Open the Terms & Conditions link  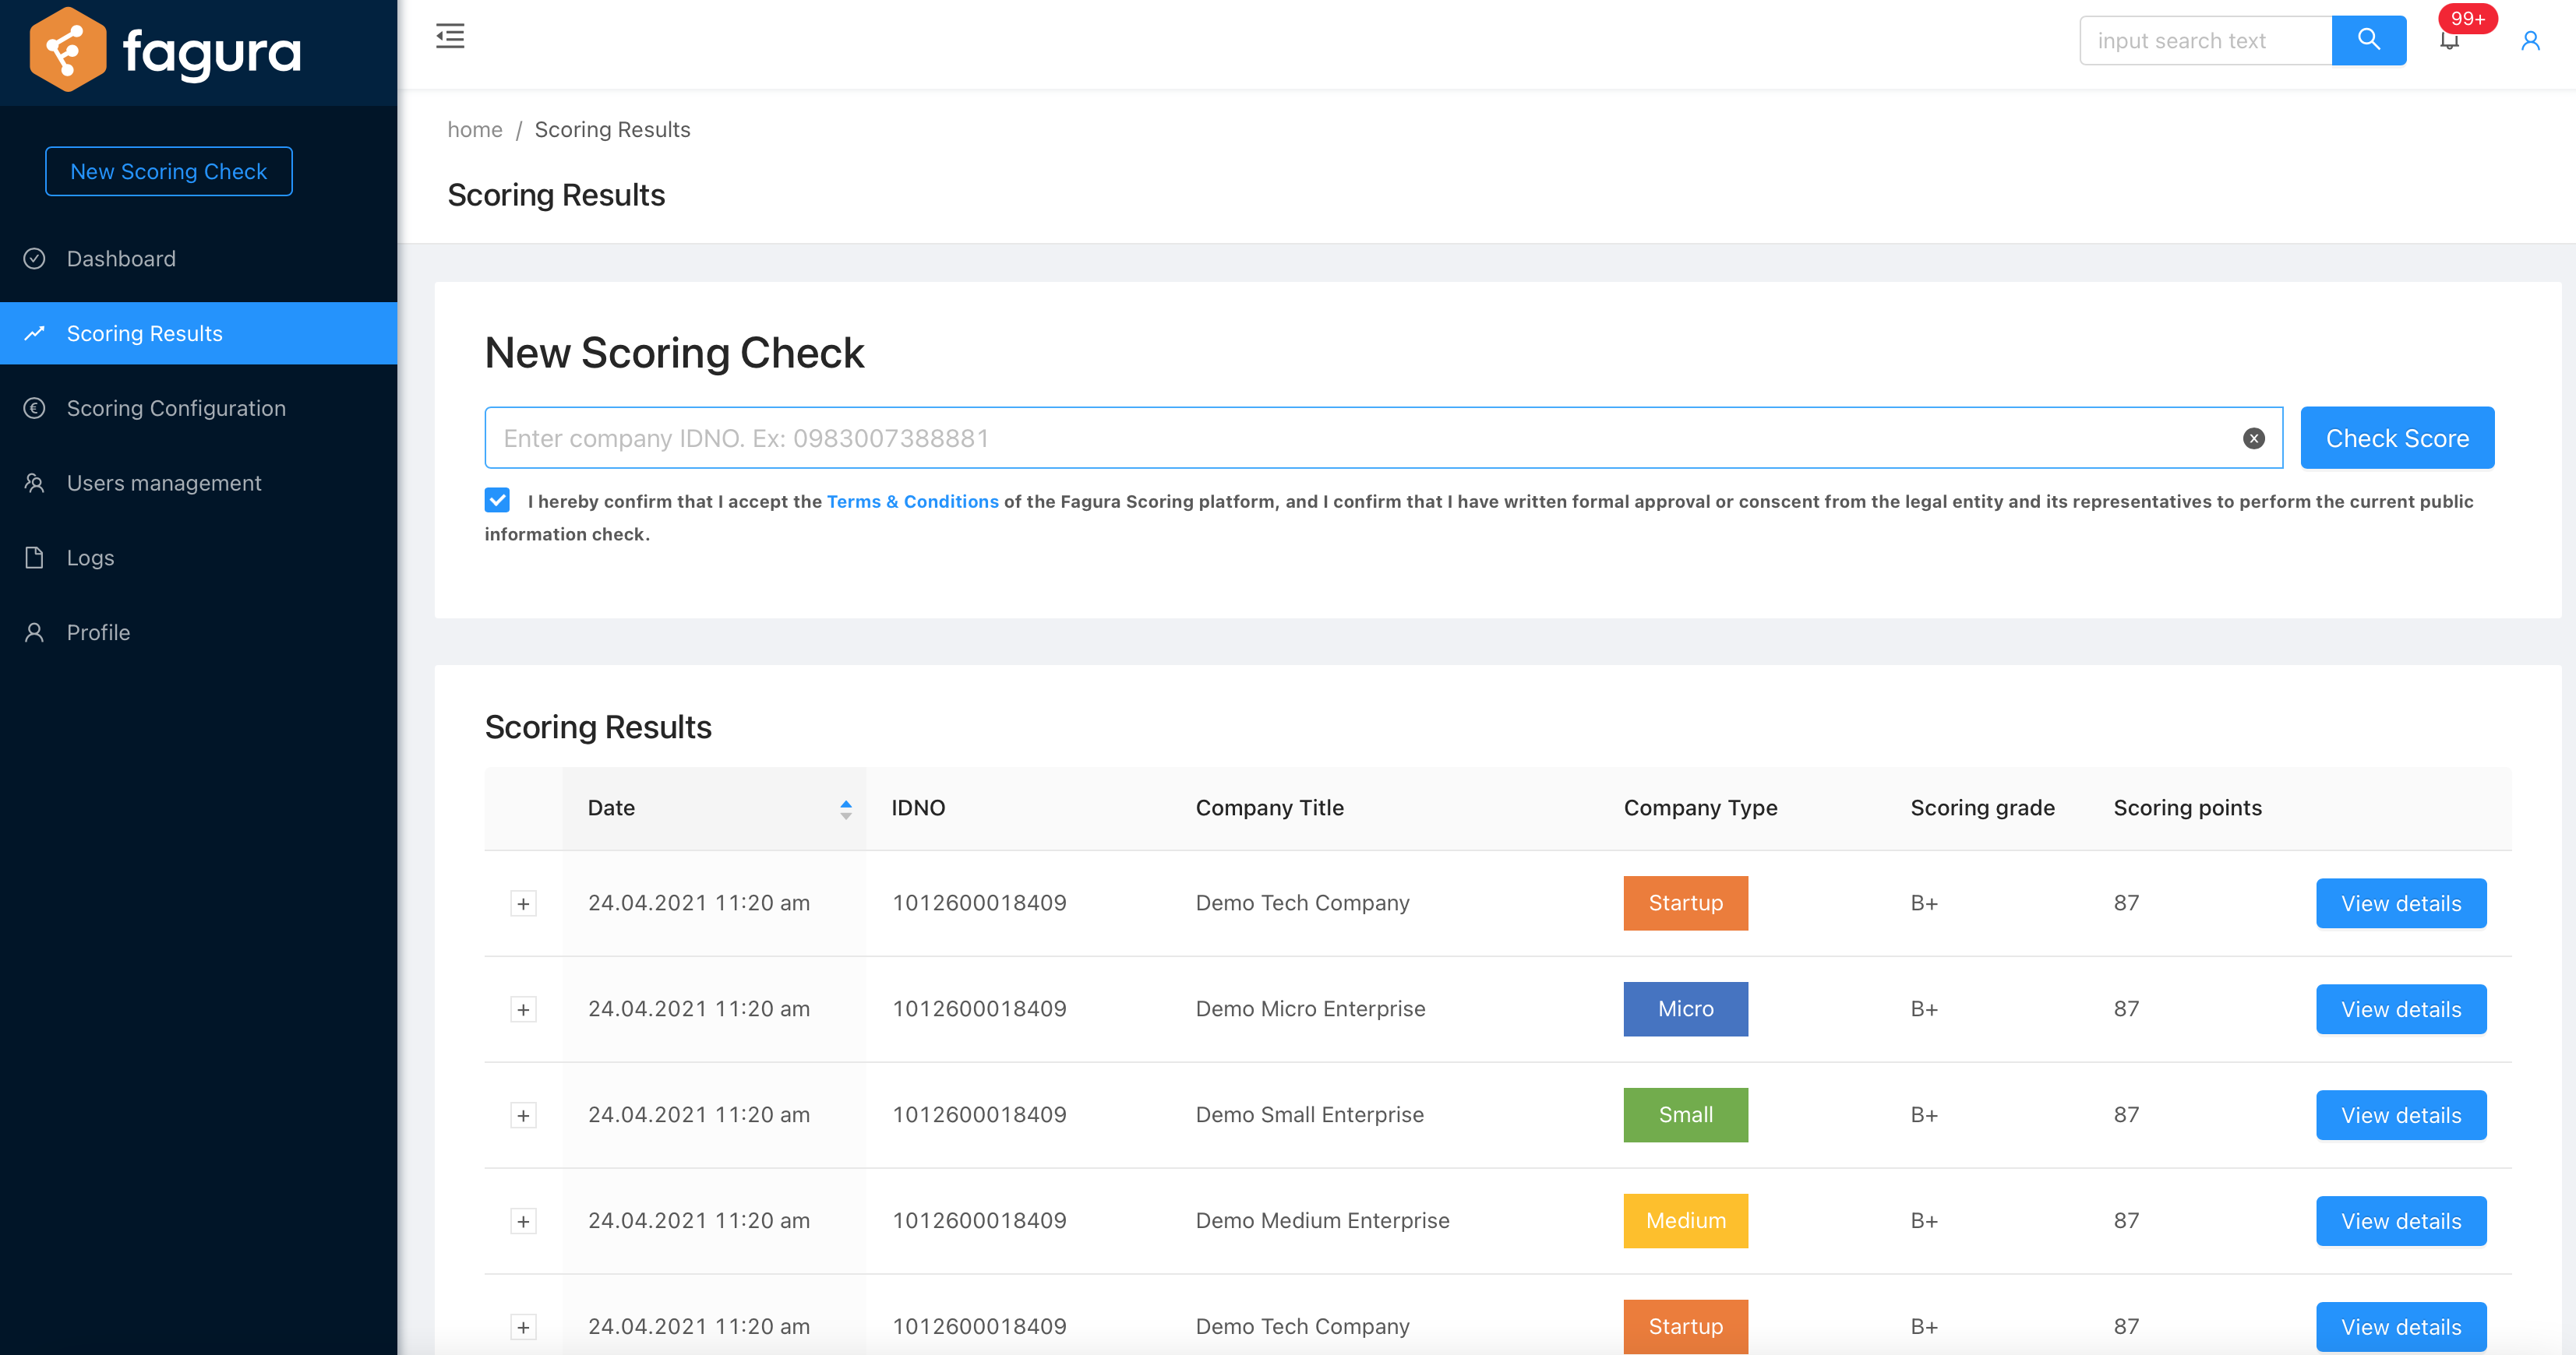tap(912, 502)
